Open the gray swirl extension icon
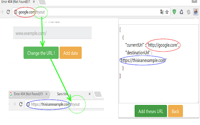The width and height of the screenshot is (200, 125). 189,12
